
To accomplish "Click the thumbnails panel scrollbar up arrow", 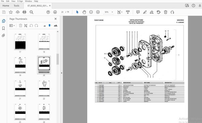I will click(58, 31).
